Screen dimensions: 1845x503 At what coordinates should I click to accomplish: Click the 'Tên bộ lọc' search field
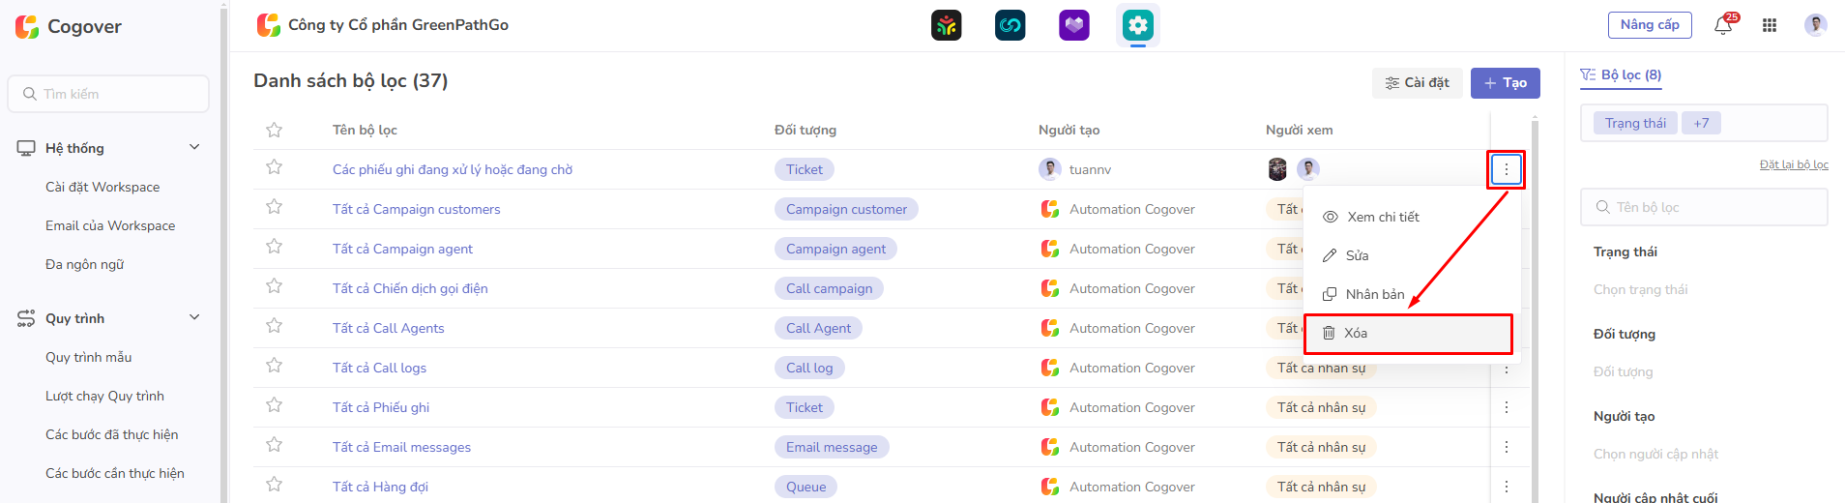coord(1704,207)
